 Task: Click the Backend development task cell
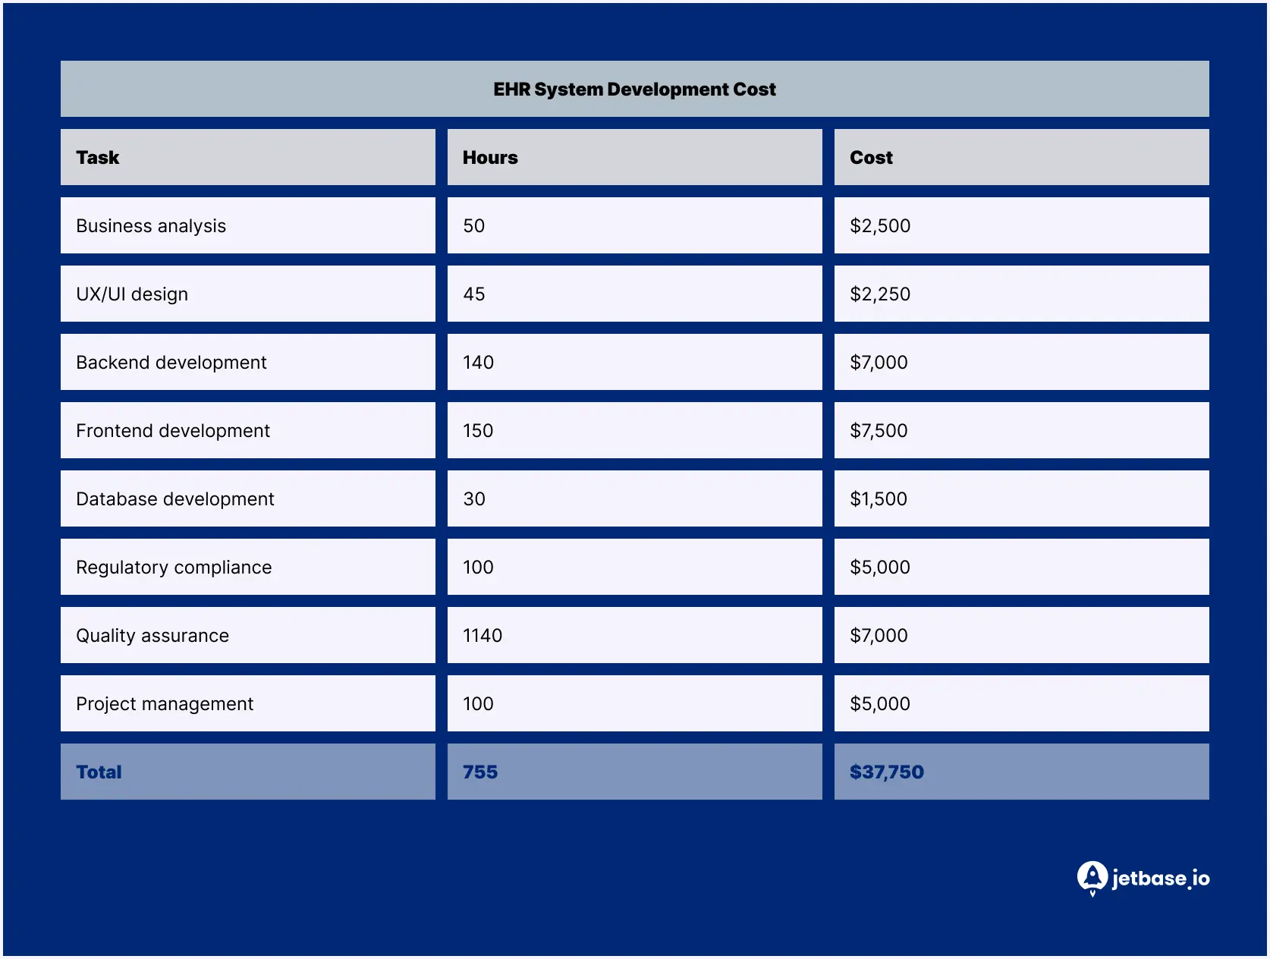[171, 362]
